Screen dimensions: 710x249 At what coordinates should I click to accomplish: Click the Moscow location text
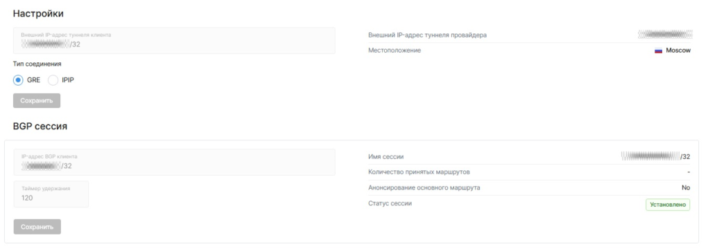[x=678, y=50]
